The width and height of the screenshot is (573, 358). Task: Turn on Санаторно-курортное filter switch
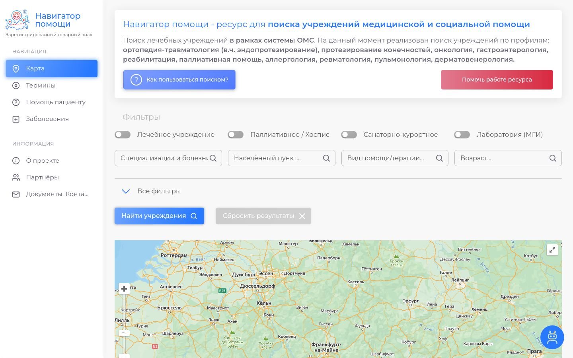point(349,135)
